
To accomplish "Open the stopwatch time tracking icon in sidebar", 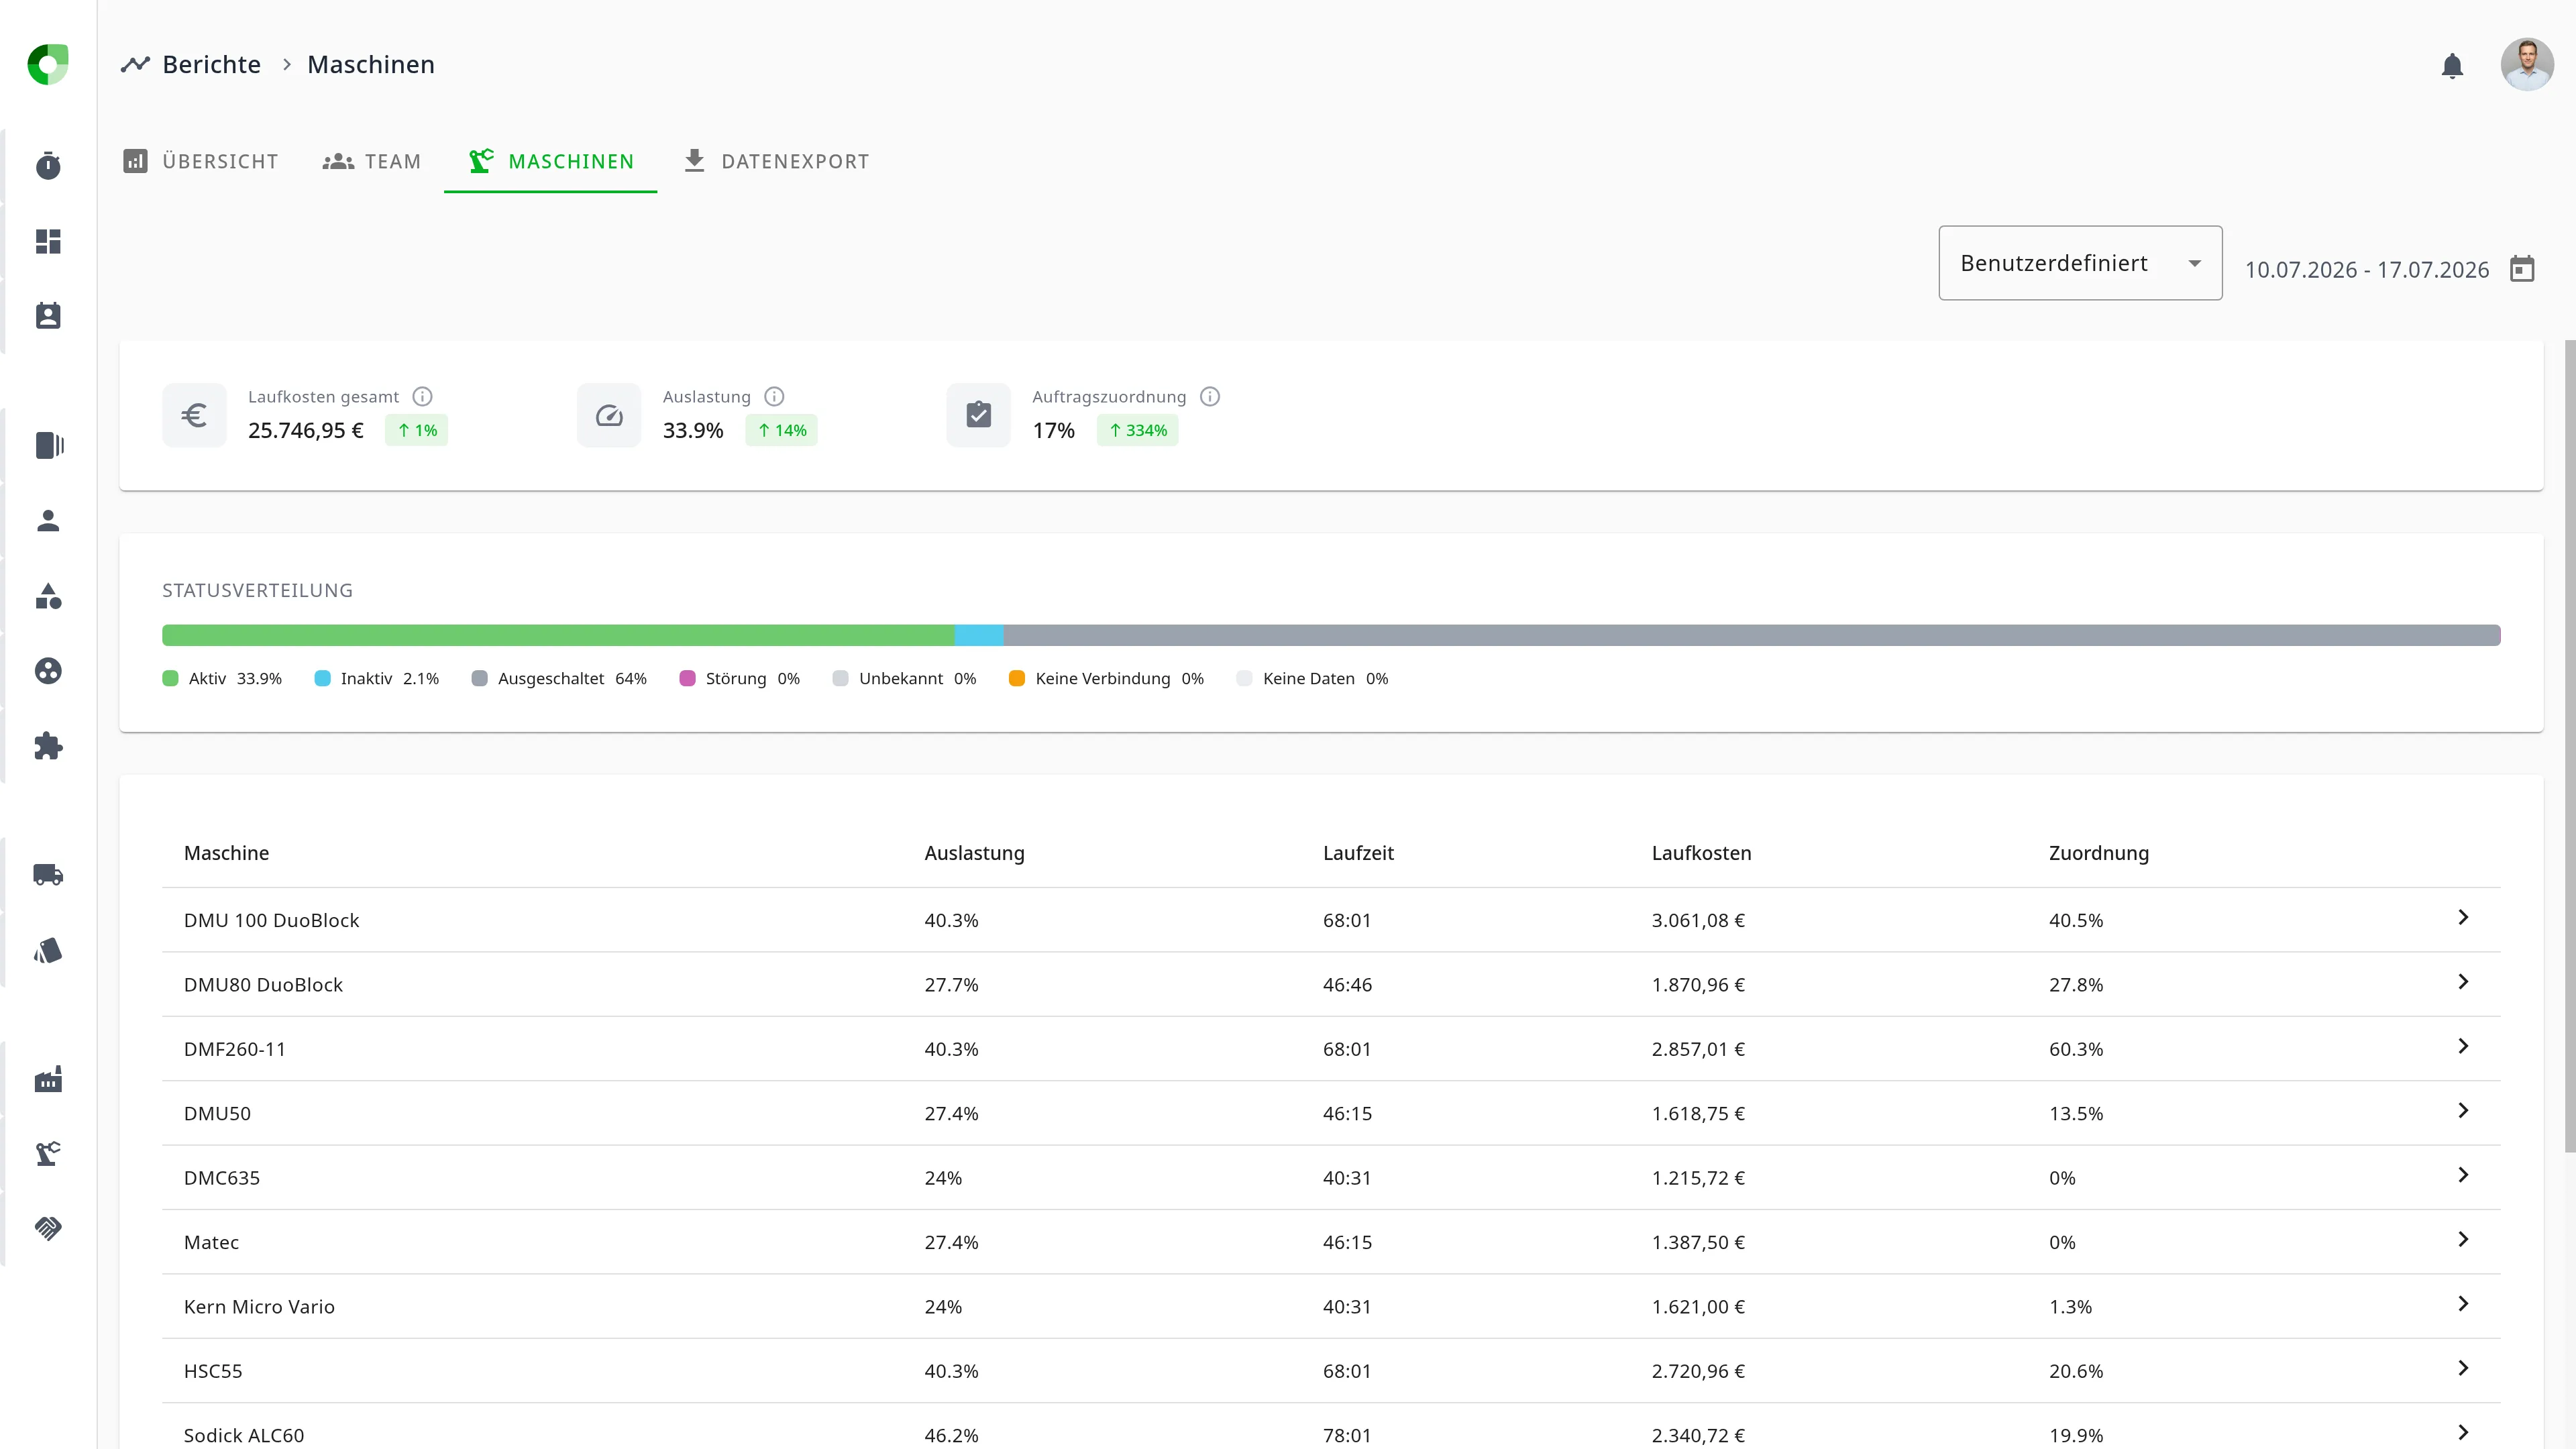I will [48, 166].
